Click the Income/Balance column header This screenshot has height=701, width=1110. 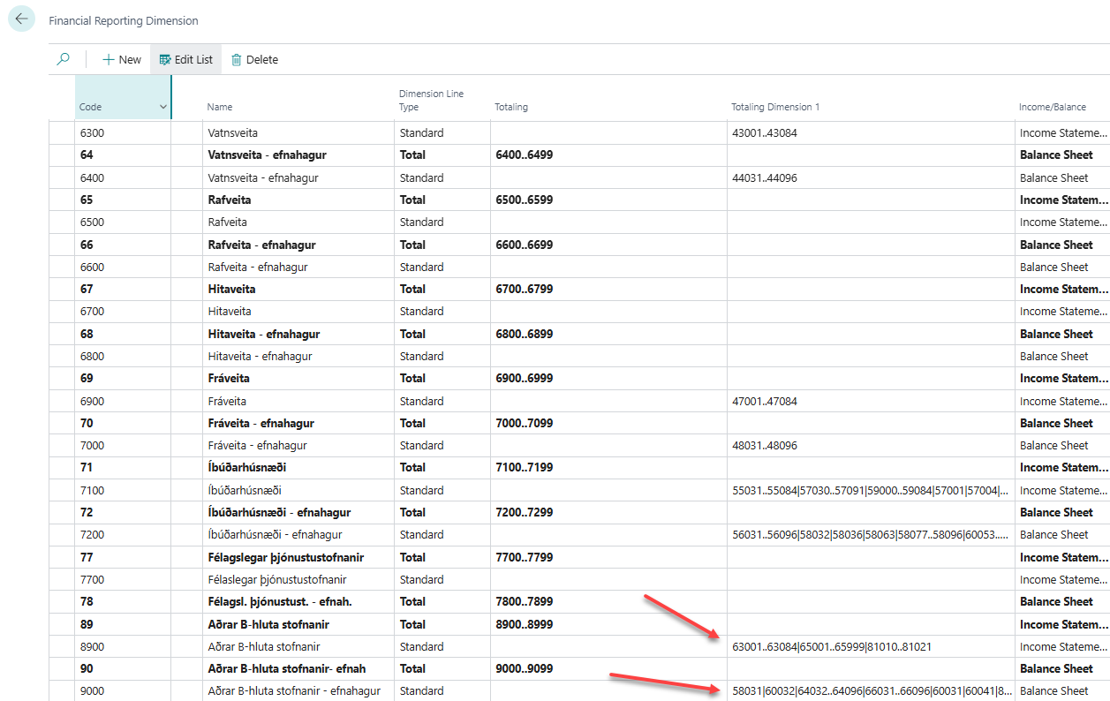1053,107
